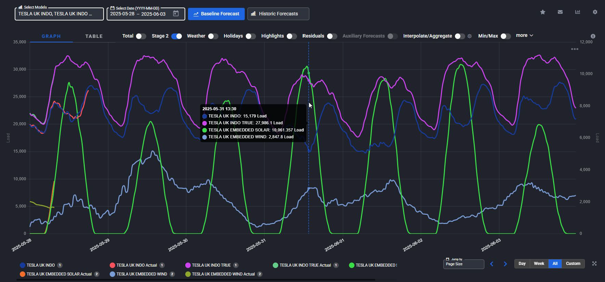Click the Historic Forecasts button
The width and height of the screenshot is (605, 282).
[278, 14]
